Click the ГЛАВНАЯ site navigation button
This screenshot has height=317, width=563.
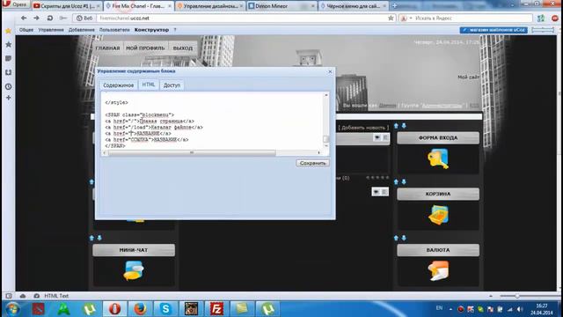[x=107, y=48]
